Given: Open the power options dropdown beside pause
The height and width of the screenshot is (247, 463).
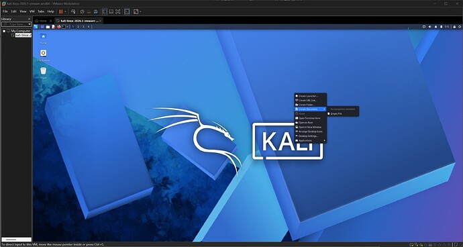Looking at the screenshot, I should pyautogui.click(x=66, y=11).
